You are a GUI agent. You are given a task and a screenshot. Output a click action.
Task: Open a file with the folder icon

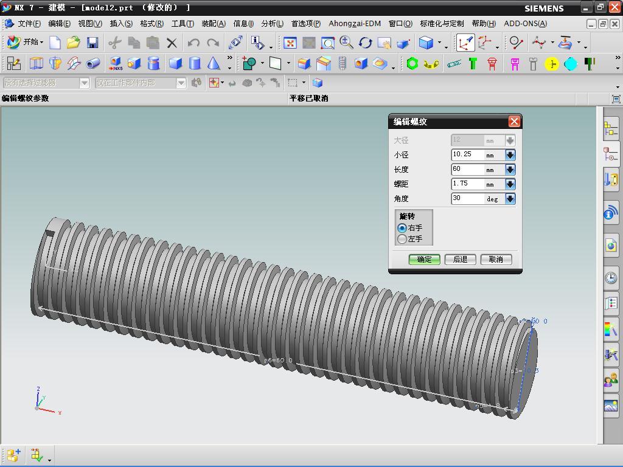[74, 43]
